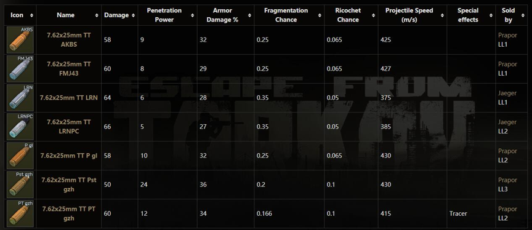Sort by Projectile Speed sort arrows

[442, 15]
